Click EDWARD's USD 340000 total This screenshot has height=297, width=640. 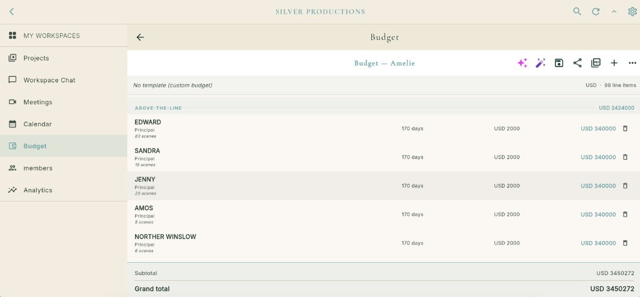(598, 129)
